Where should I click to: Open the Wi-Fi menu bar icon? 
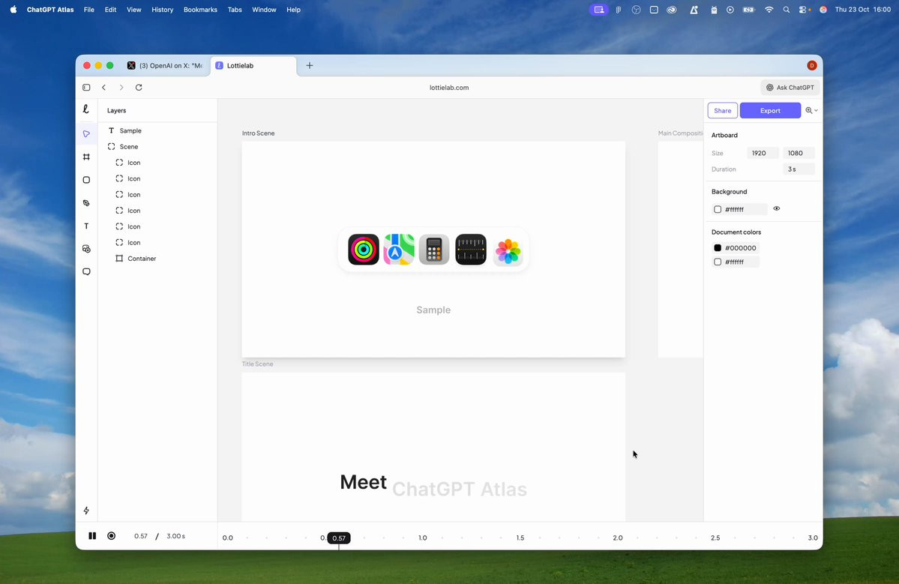pos(769,10)
